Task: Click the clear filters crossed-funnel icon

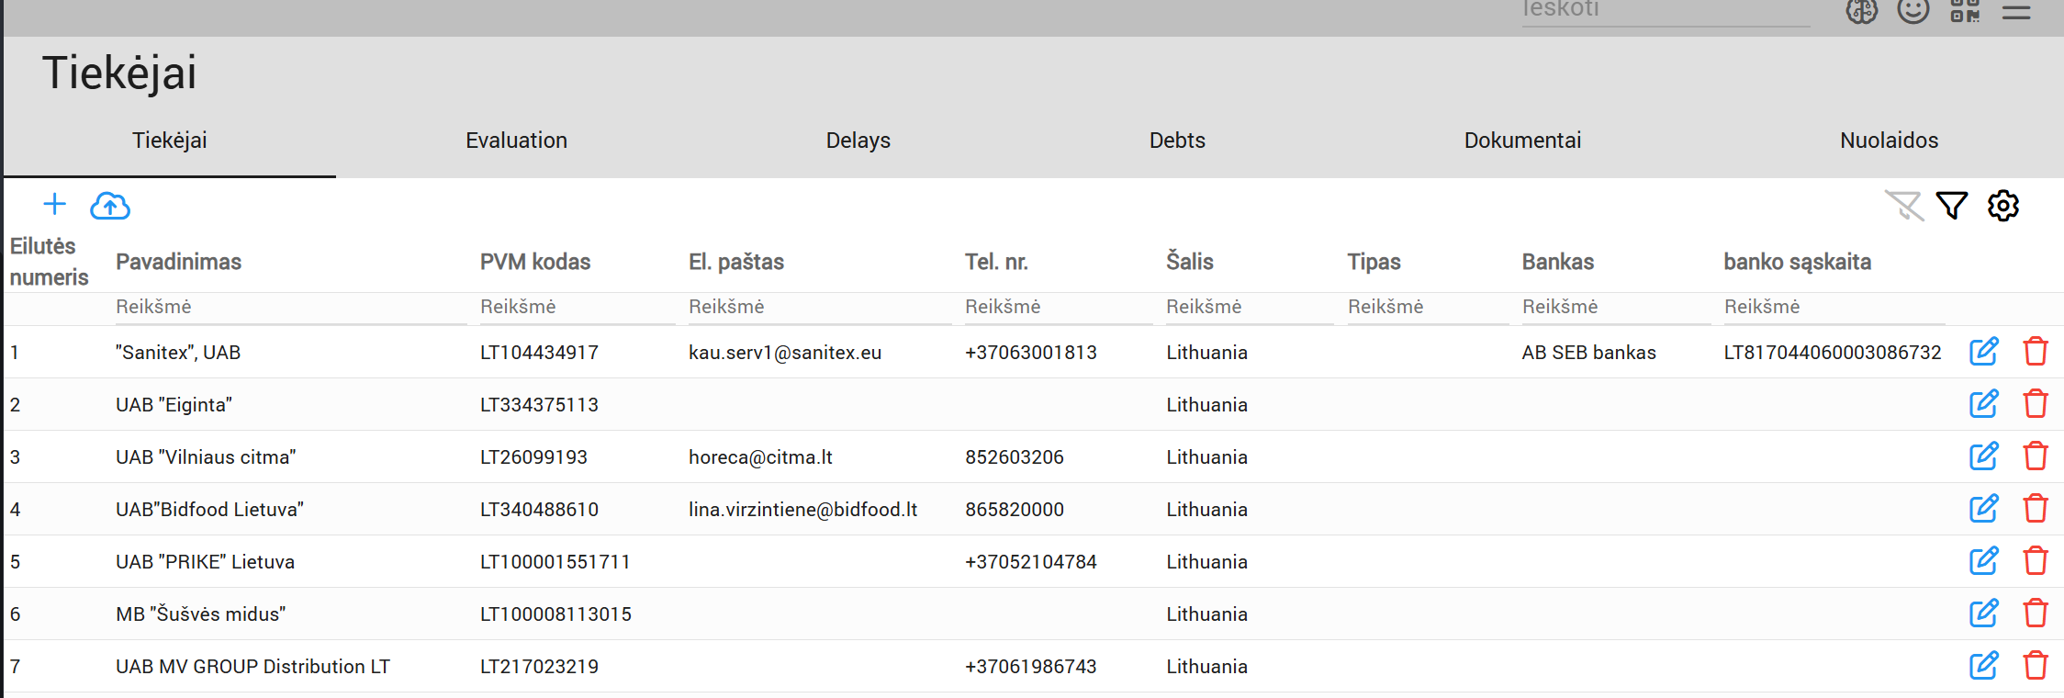Action: point(1903,206)
